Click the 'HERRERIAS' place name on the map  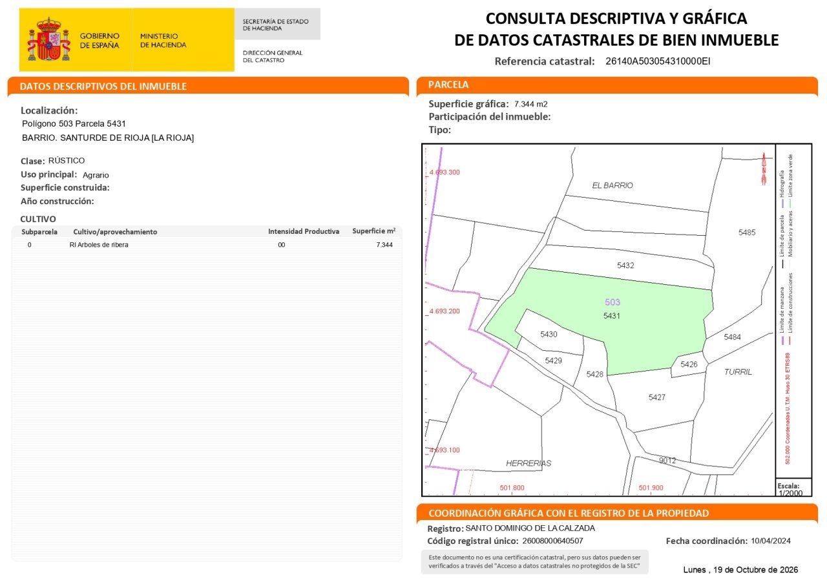[529, 463]
